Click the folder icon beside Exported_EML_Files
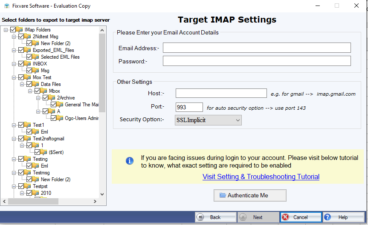 click(28, 50)
